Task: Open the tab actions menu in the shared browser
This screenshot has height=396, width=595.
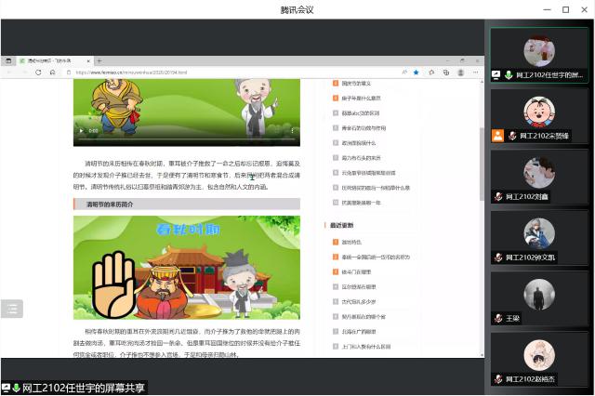Action: tap(8, 60)
